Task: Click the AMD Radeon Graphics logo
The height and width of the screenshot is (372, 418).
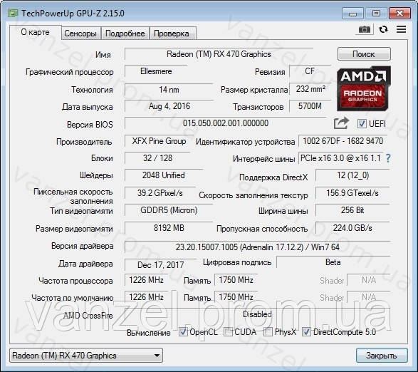Action: tap(364, 89)
